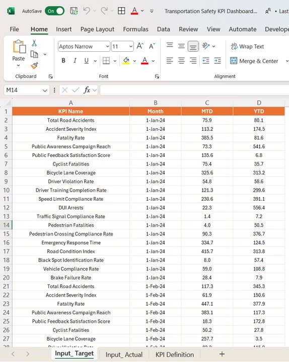Decrease font size with smaller A icon
The width and height of the screenshot is (289, 362).
(152, 46)
